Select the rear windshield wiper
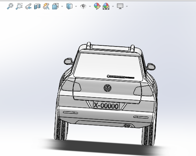Screen dimensions: 196x156 click(x=120, y=77)
